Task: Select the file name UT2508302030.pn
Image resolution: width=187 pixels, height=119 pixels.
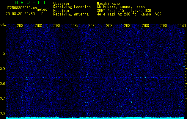Action: click(21, 8)
